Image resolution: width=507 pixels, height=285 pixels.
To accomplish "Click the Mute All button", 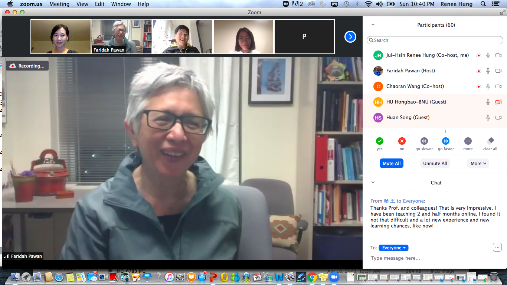I will pos(392,163).
